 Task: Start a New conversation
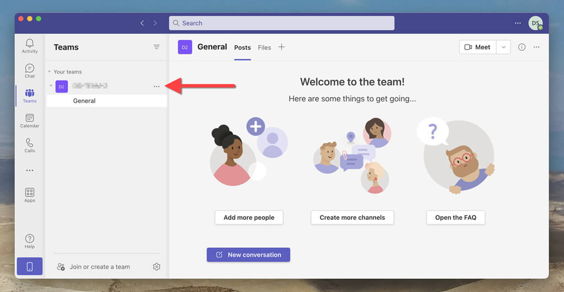coord(248,255)
